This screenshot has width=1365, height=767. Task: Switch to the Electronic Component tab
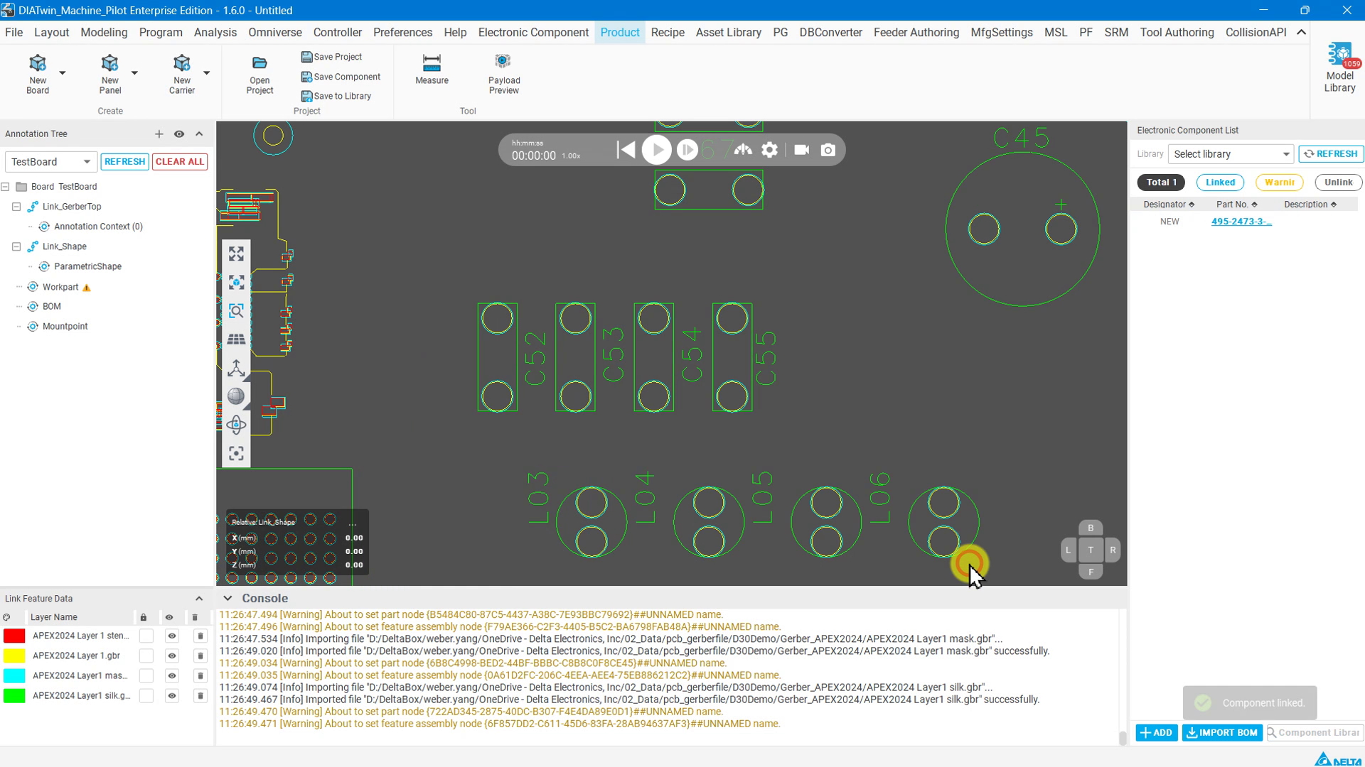[533, 33]
